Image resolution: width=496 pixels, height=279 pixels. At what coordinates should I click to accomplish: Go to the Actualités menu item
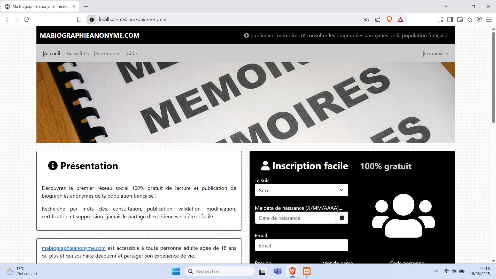[x=78, y=53]
